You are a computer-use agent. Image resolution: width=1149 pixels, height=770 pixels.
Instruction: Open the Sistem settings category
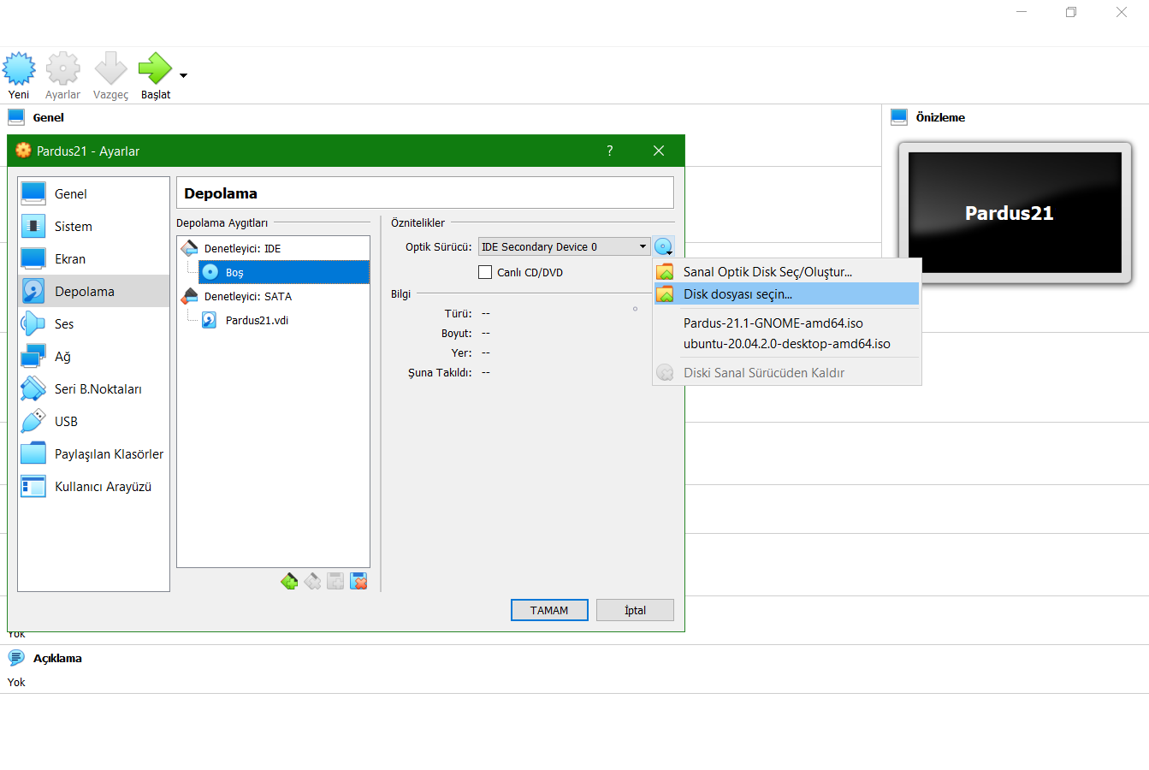[x=94, y=227]
